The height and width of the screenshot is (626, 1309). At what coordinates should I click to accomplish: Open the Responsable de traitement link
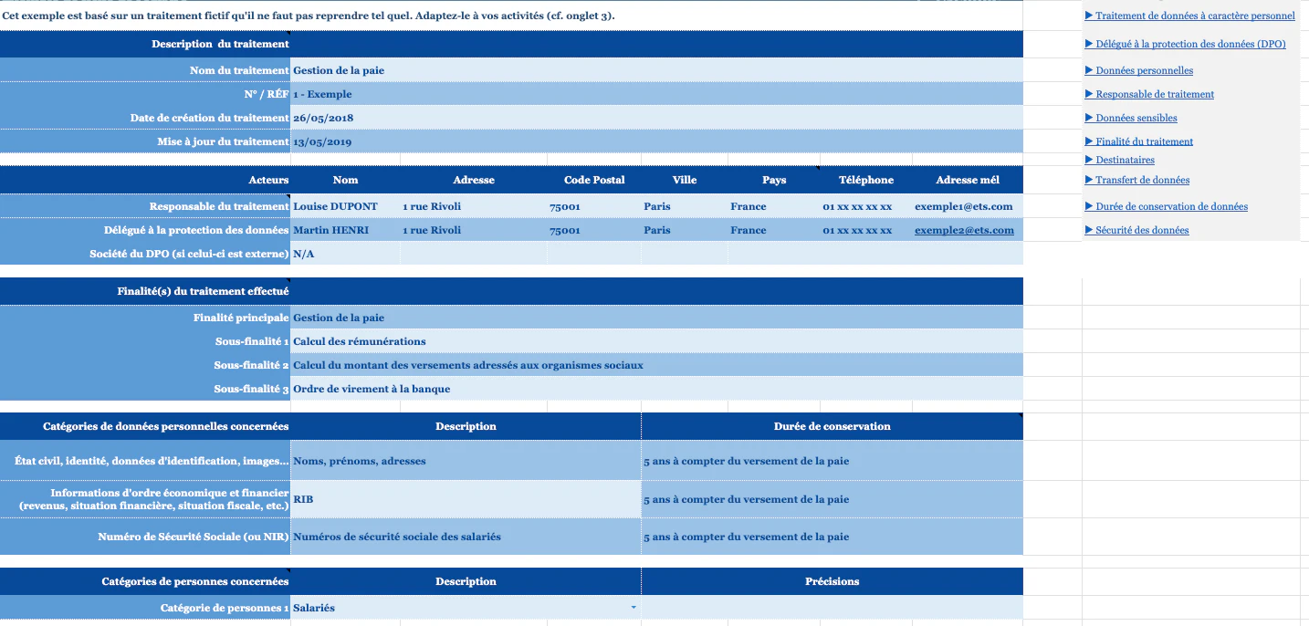pyautogui.click(x=1149, y=94)
